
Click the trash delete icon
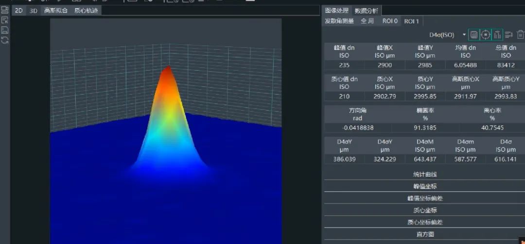[521, 34]
